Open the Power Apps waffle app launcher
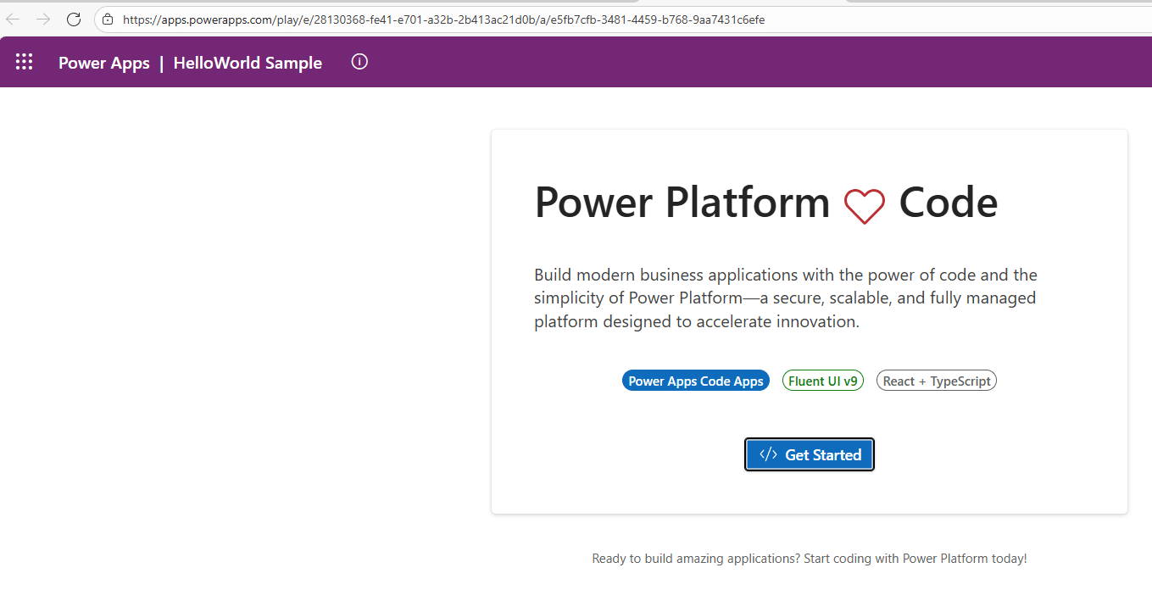Viewport: 1152px width, 590px height. [x=24, y=61]
